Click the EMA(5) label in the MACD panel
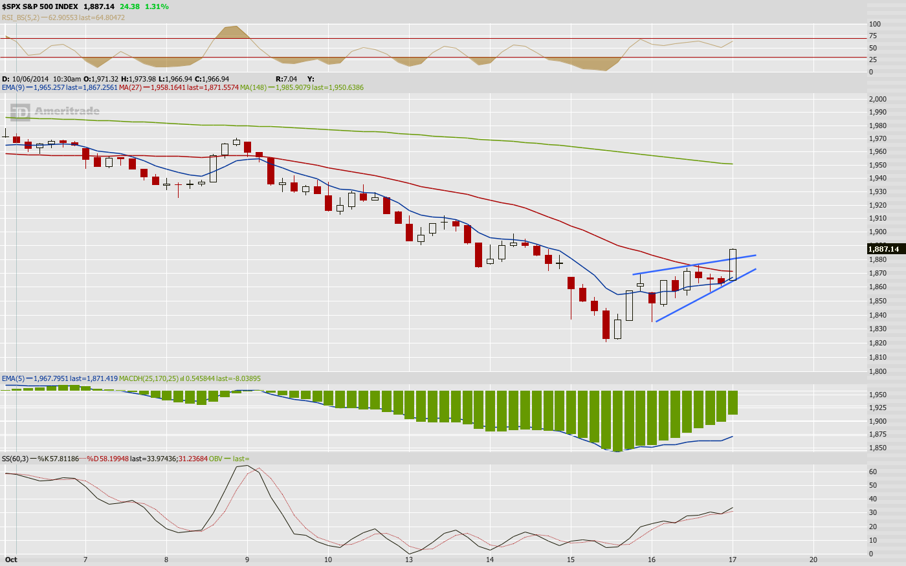 [x=13, y=378]
